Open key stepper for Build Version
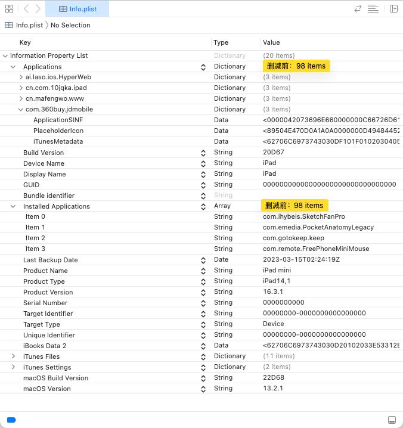This screenshot has height=428, width=403. click(203, 153)
